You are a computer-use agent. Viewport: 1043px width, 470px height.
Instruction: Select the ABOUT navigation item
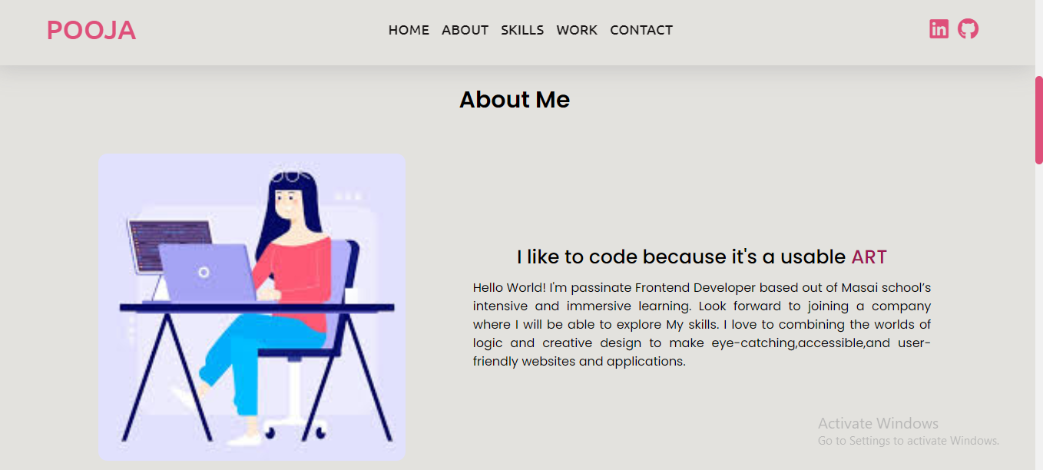465,30
